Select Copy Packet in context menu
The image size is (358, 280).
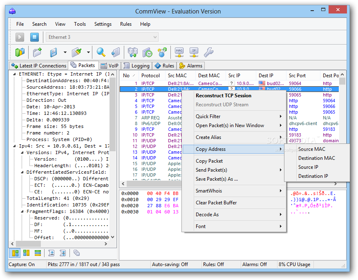click(x=234, y=161)
